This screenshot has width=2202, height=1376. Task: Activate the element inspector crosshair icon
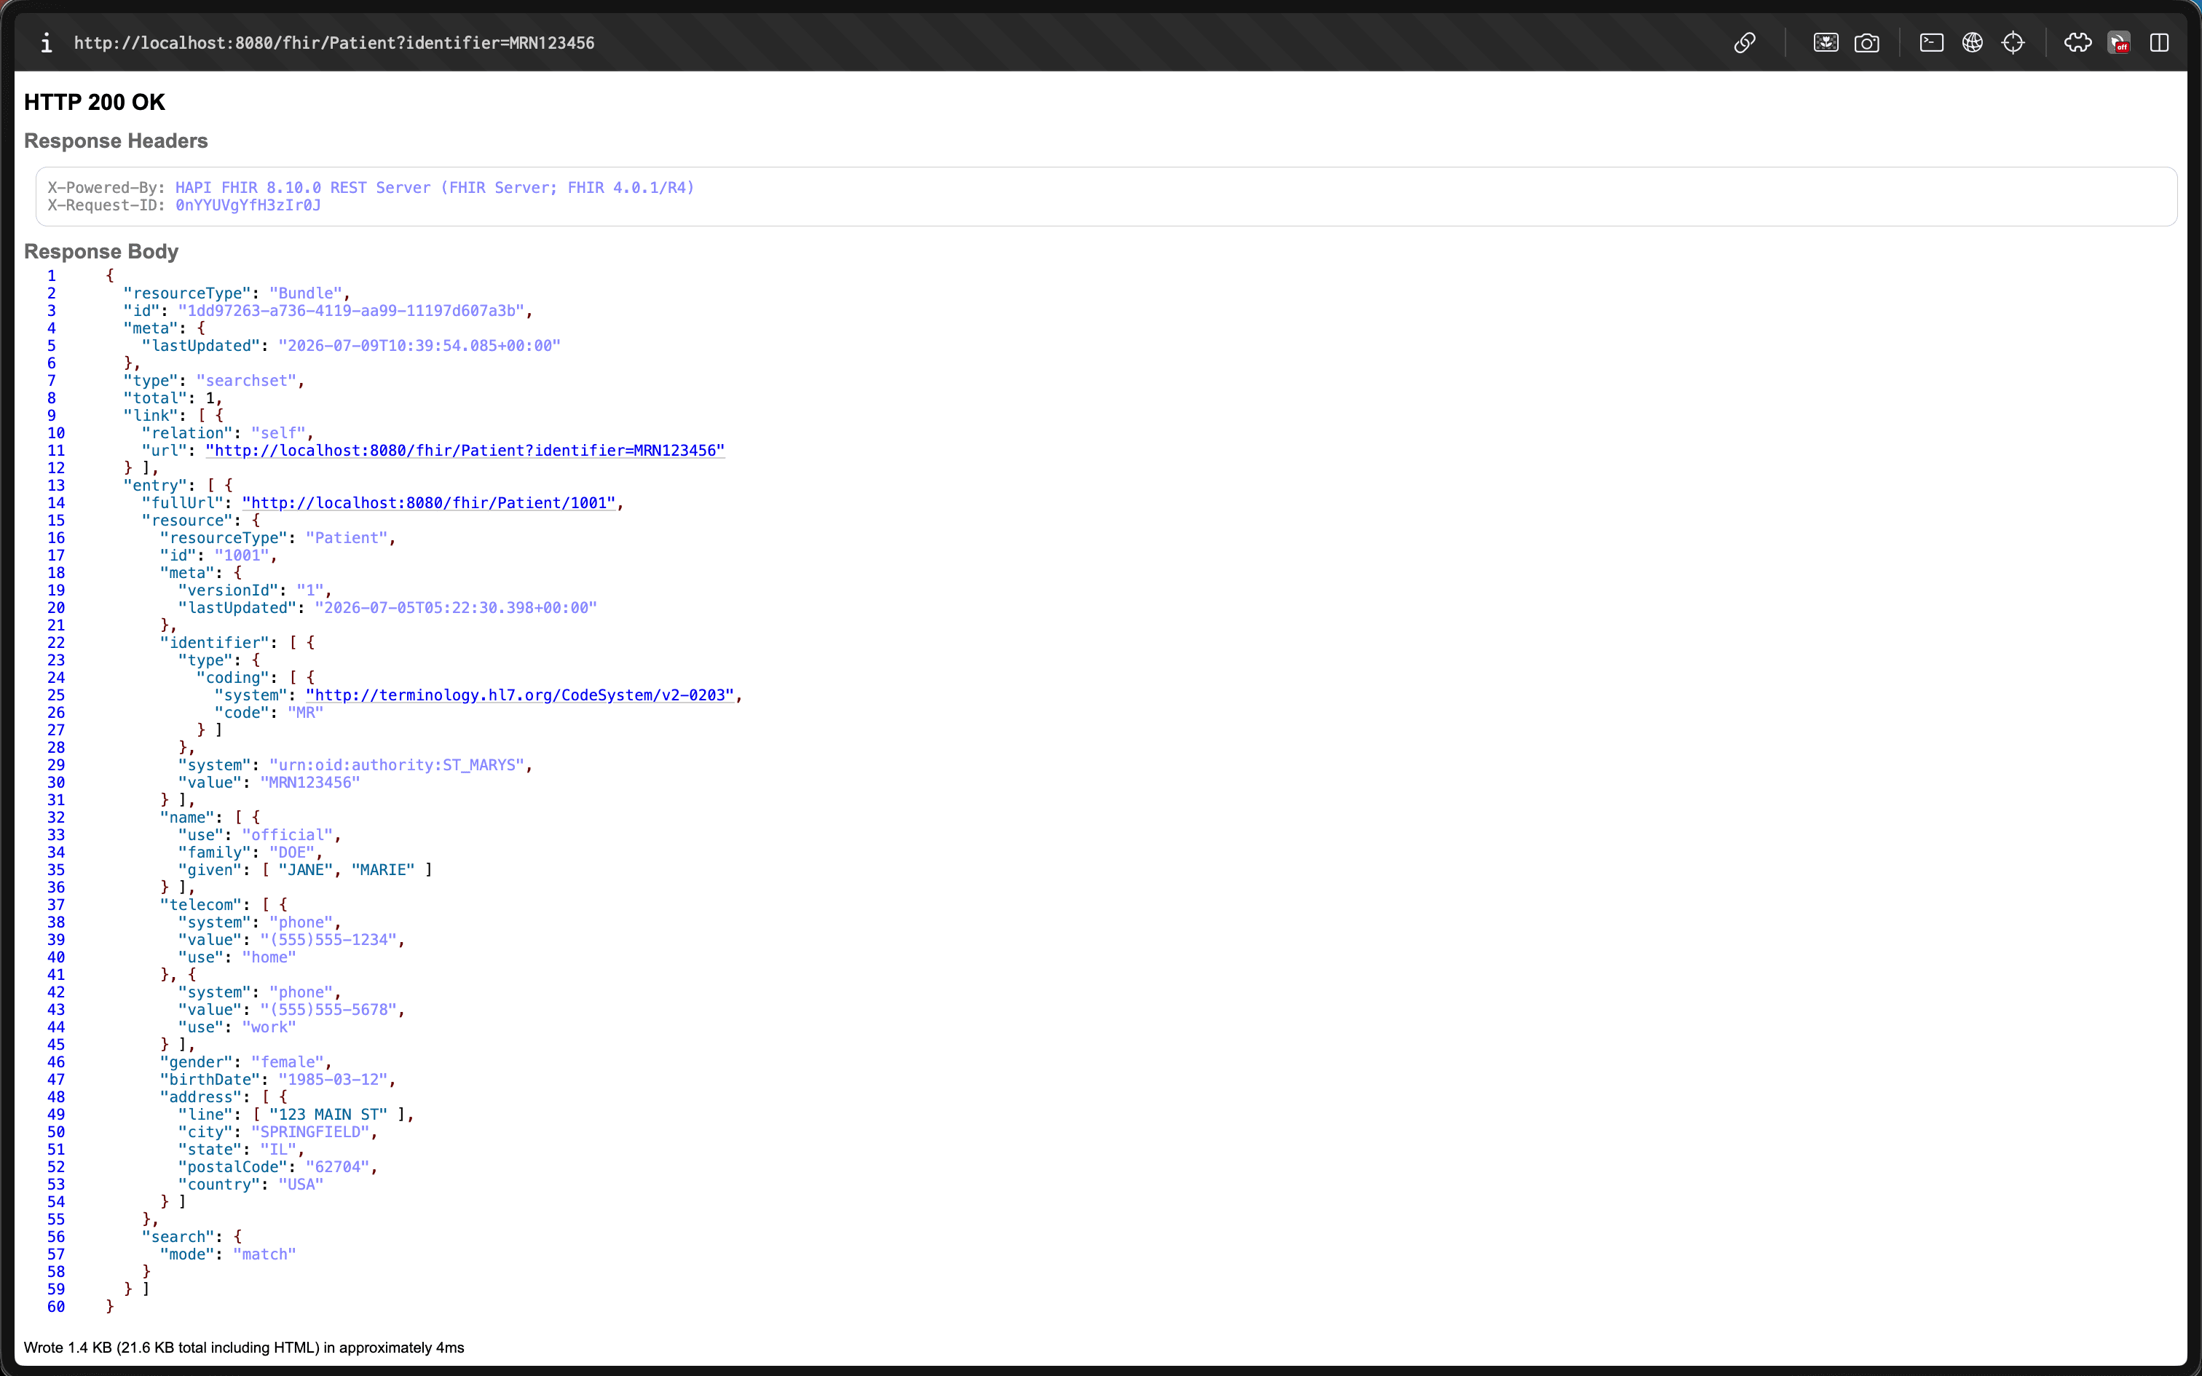[2013, 43]
